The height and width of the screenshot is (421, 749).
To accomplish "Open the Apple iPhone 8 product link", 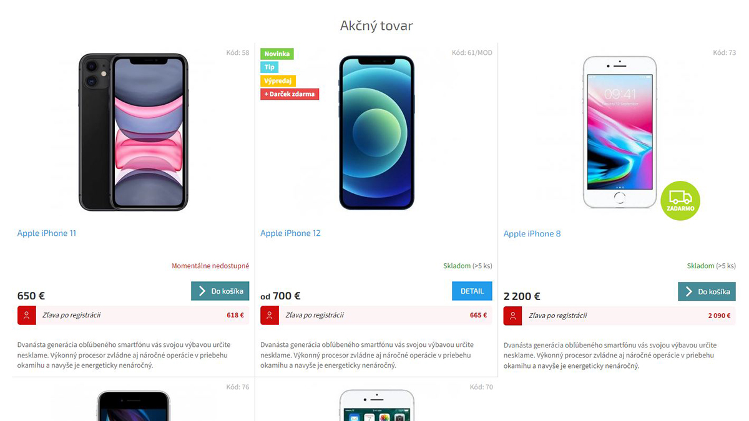I will pyautogui.click(x=532, y=234).
